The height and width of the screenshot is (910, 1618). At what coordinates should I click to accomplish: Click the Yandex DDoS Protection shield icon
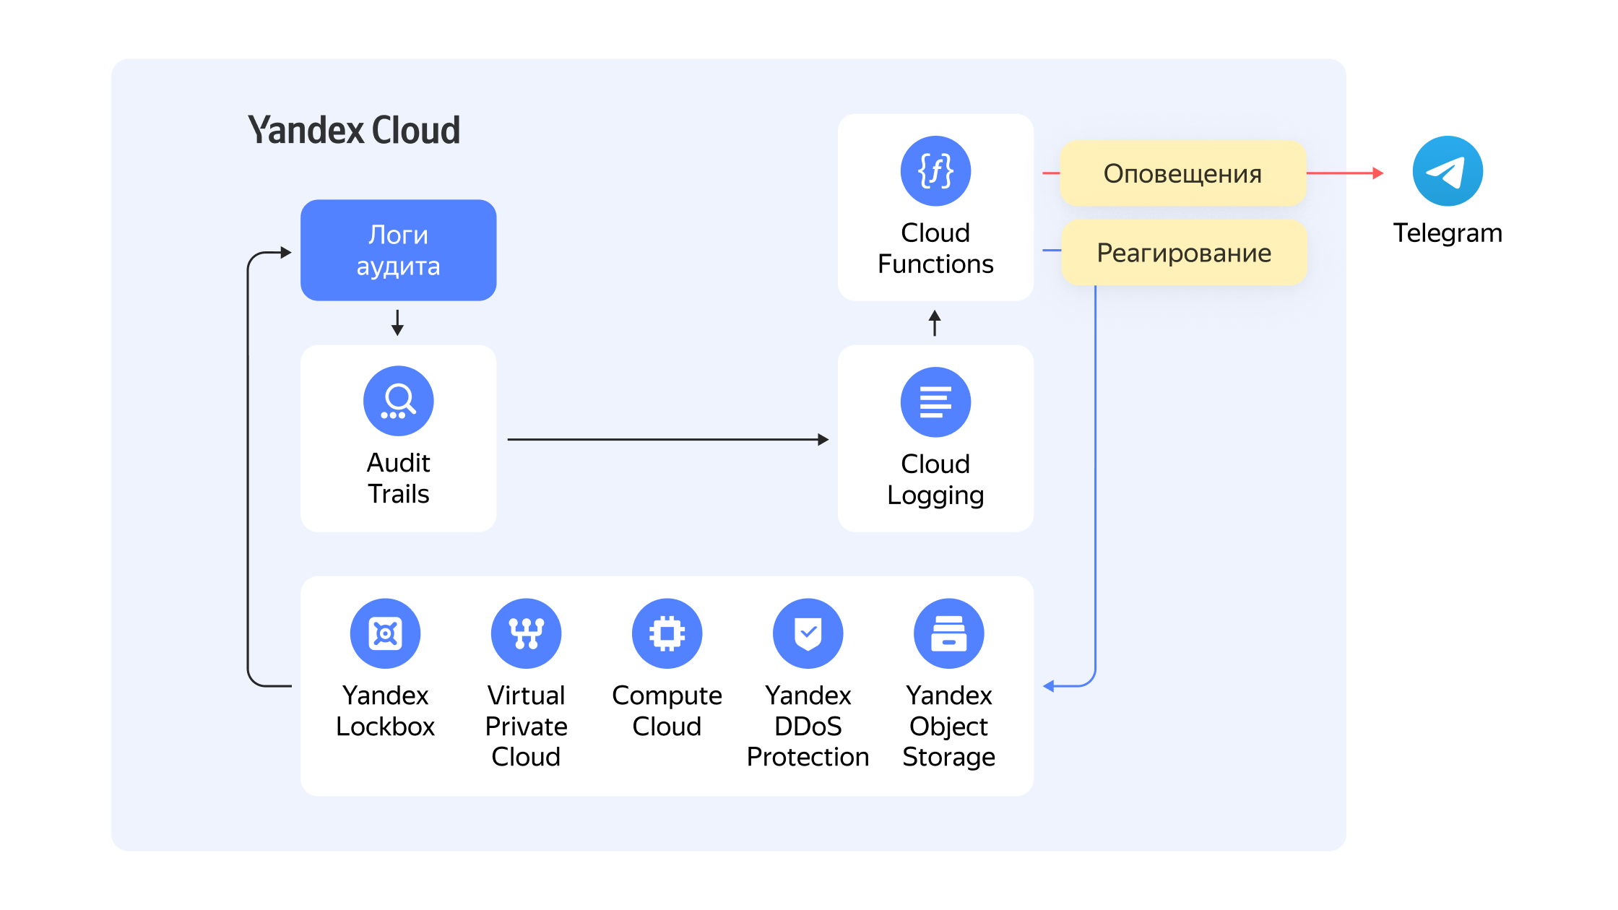pos(808,633)
